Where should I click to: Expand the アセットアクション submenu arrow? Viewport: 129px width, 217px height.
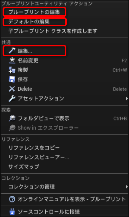[x=127, y=99]
